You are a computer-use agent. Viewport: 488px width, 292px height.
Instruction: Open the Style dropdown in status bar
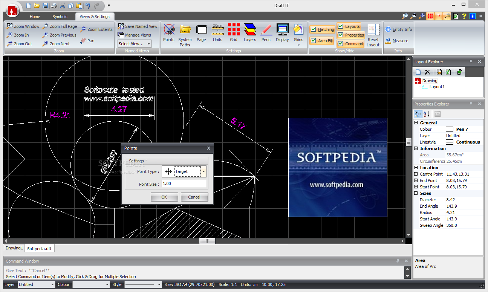point(159,285)
